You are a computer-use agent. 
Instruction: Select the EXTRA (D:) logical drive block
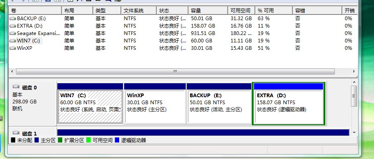[x=289, y=103]
